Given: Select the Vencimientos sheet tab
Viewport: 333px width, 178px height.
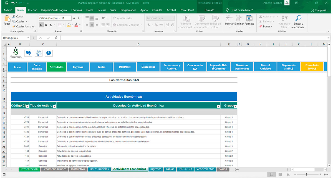Looking at the screenshot, I should pyautogui.click(x=205, y=169).
